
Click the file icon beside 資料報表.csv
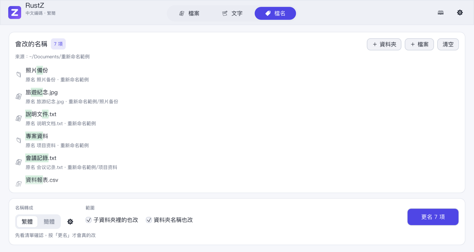point(19,184)
